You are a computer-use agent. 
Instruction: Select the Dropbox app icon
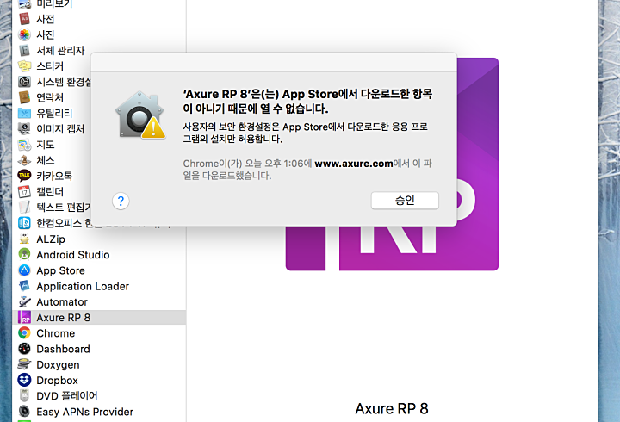point(24,380)
